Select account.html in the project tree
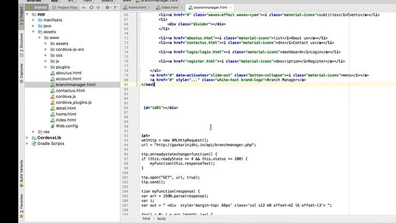 pyautogui.click(x=68, y=79)
